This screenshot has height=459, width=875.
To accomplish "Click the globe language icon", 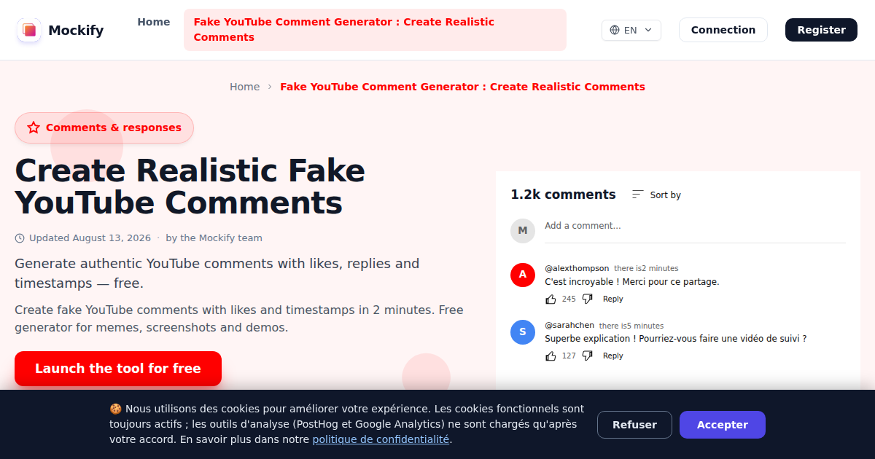I will tap(615, 30).
